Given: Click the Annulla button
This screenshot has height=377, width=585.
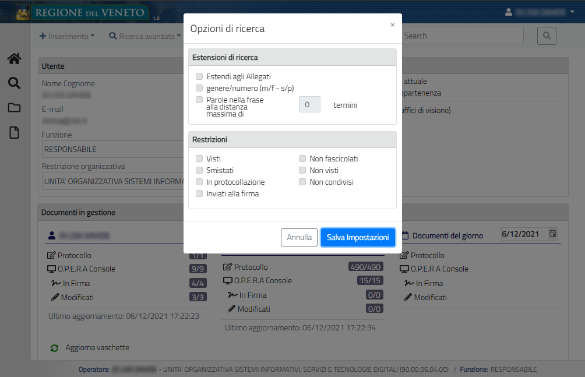Looking at the screenshot, I should click(x=299, y=237).
